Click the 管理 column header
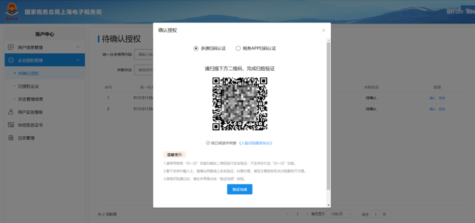Viewport: 475px width, 223px height. [x=437, y=87]
